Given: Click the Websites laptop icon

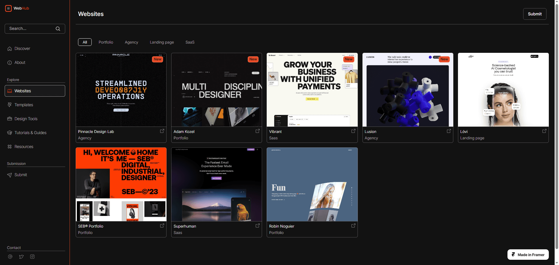Looking at the screenshot, I should [10, 91].
